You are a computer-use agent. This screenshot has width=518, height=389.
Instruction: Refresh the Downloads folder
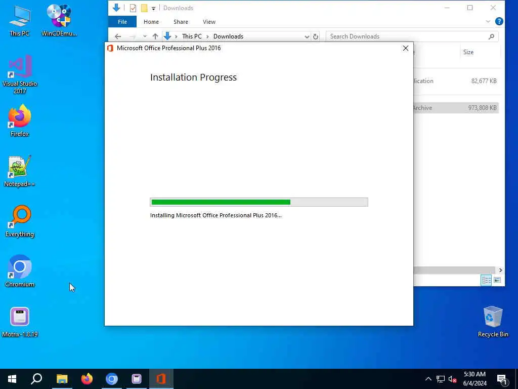tap(316, 36)
